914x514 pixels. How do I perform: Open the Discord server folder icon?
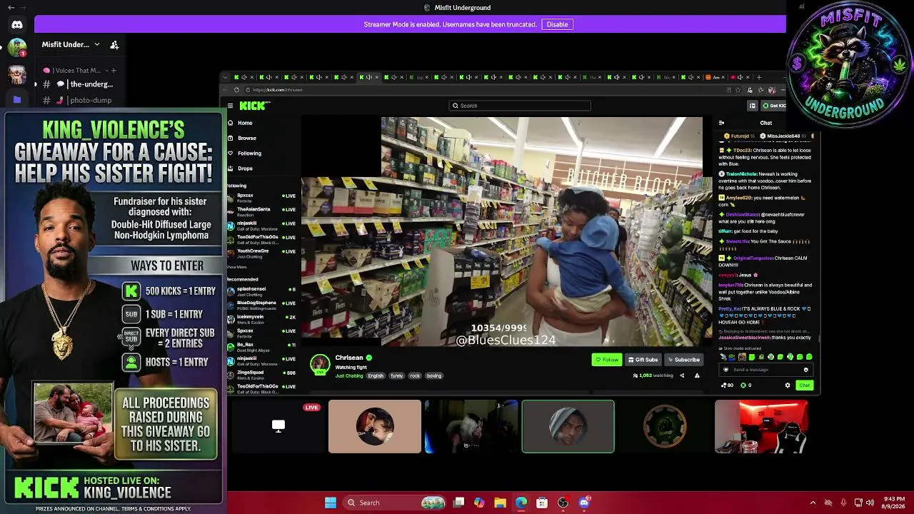[17, 100]
